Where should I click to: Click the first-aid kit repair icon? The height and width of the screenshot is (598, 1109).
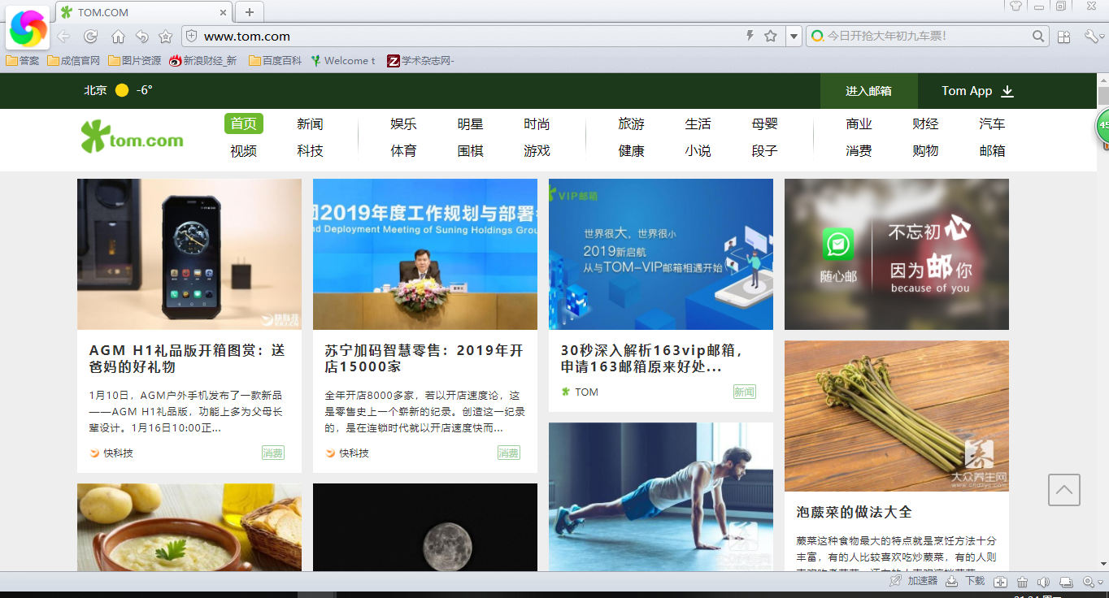(1001, 582)
